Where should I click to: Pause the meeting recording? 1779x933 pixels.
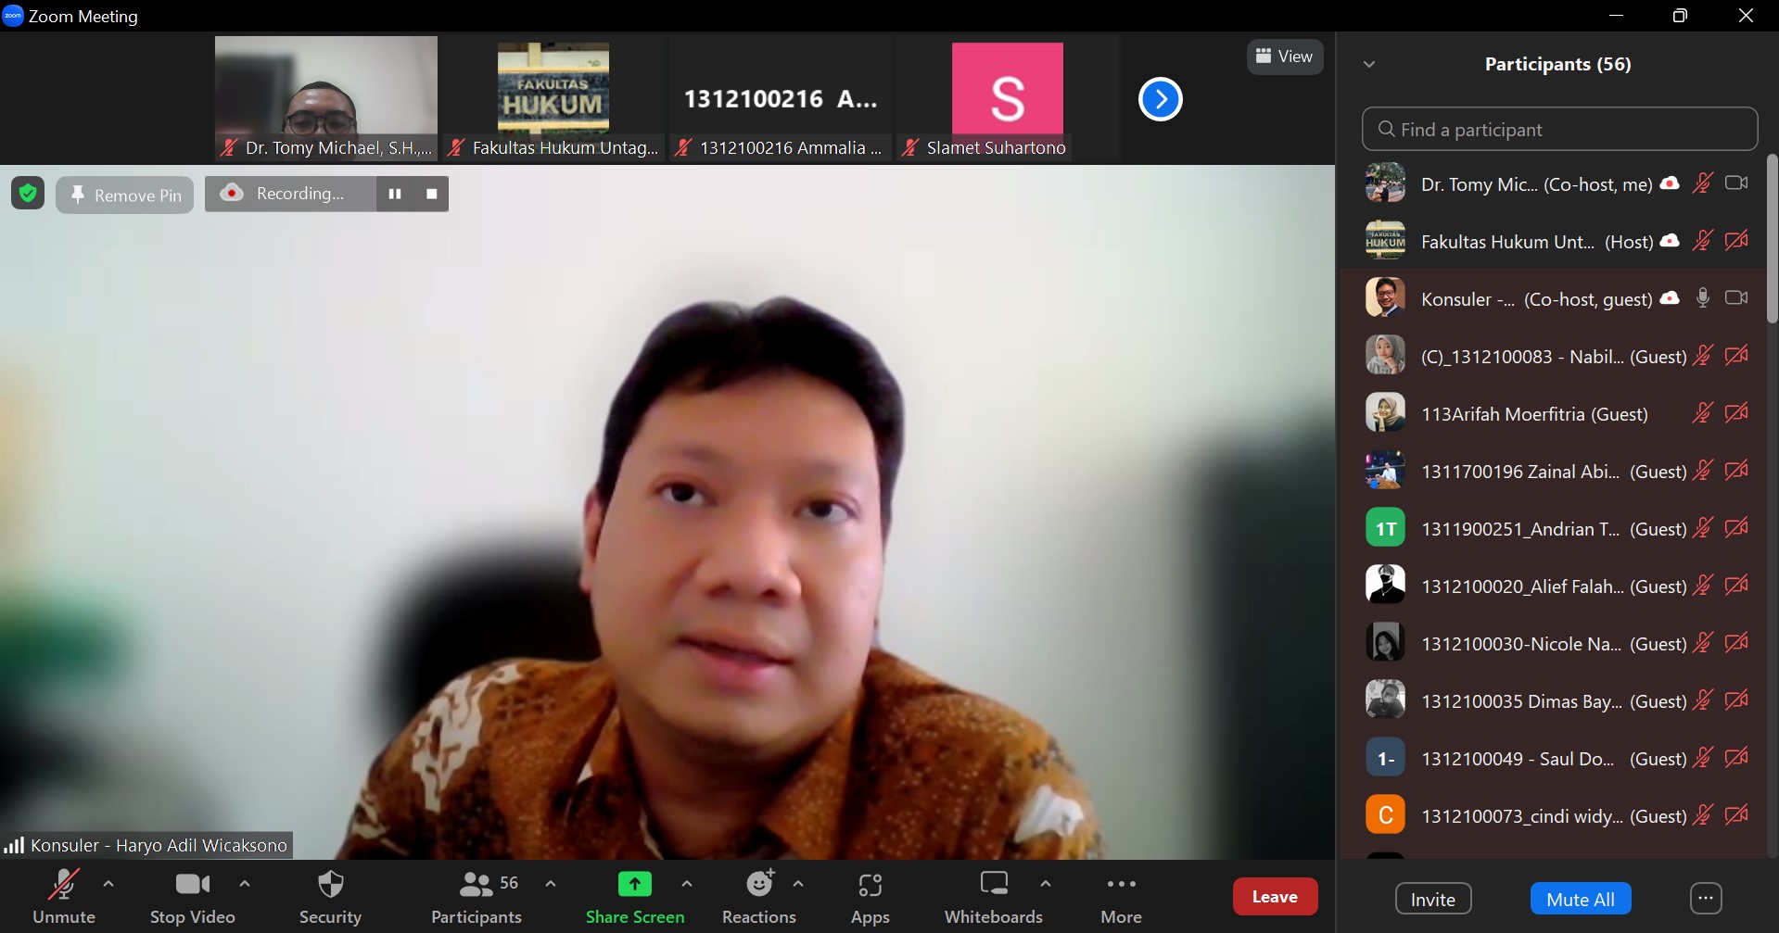[x=395, y=194]
